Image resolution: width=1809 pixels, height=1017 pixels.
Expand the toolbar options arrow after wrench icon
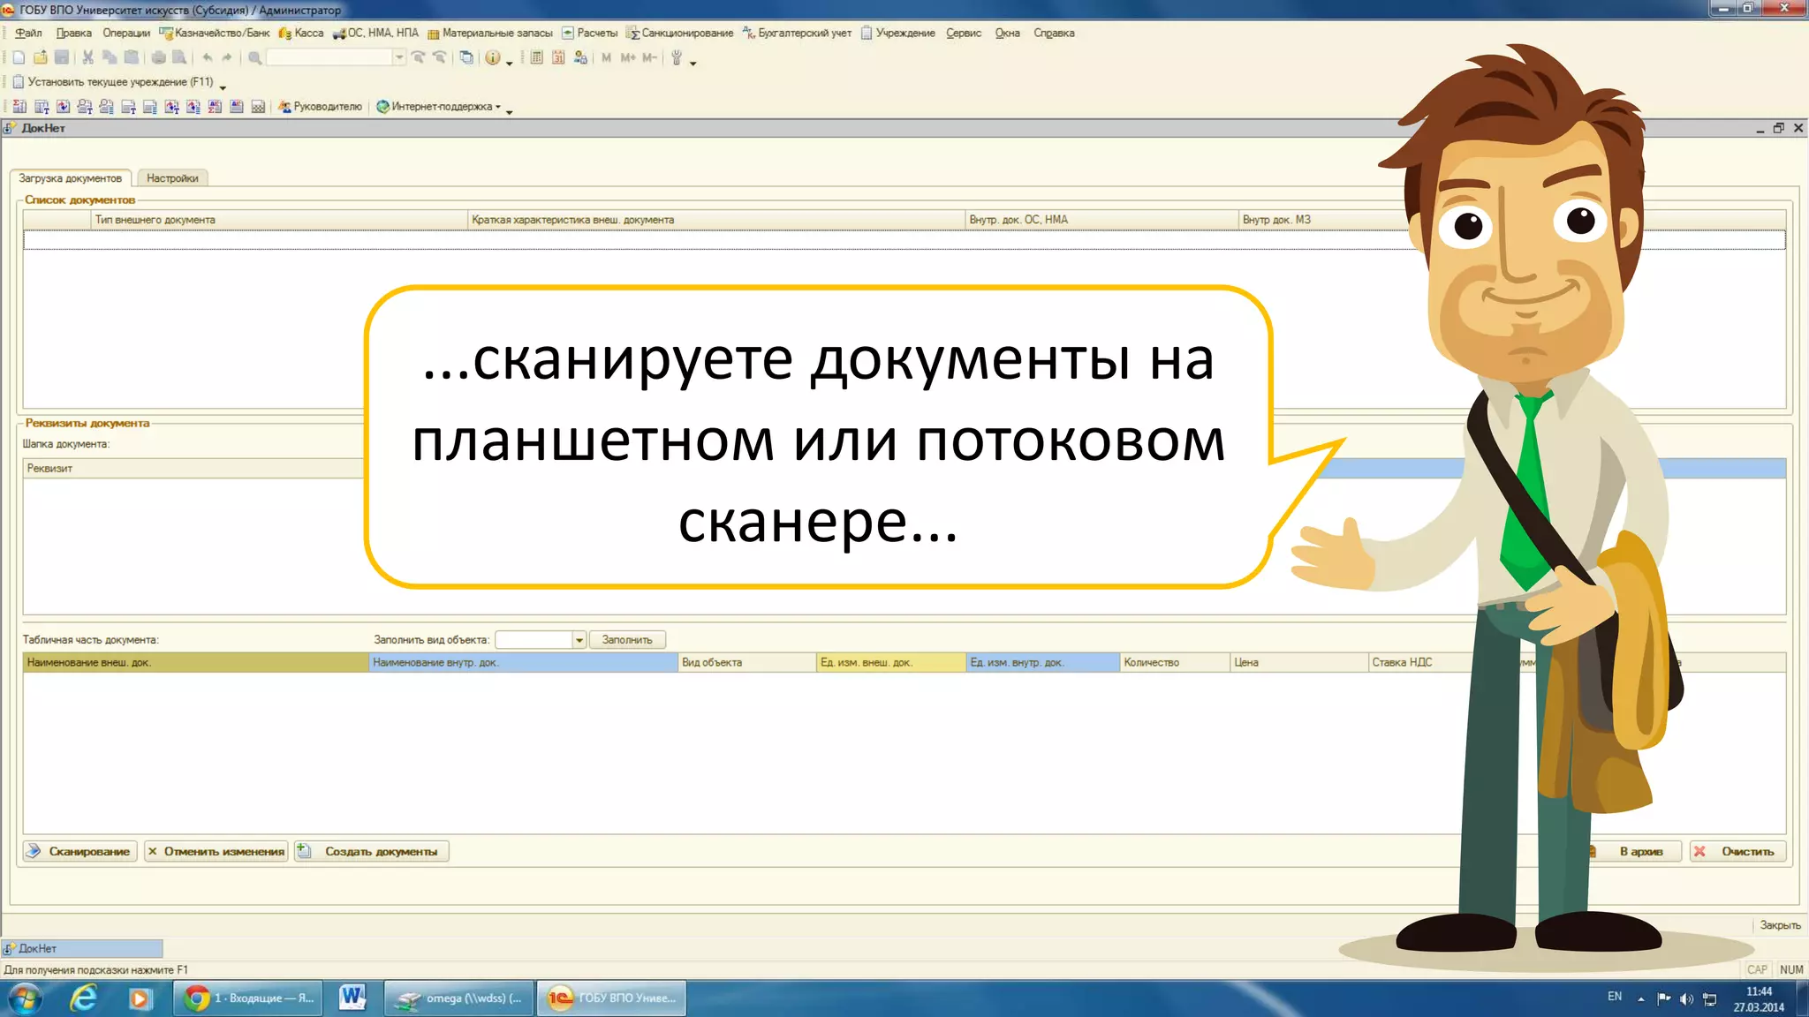pos(693,63)
